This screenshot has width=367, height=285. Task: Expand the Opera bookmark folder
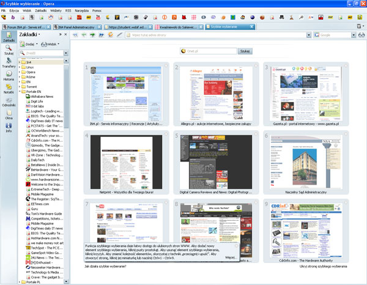pyautogui.click(x=20, y=72)
